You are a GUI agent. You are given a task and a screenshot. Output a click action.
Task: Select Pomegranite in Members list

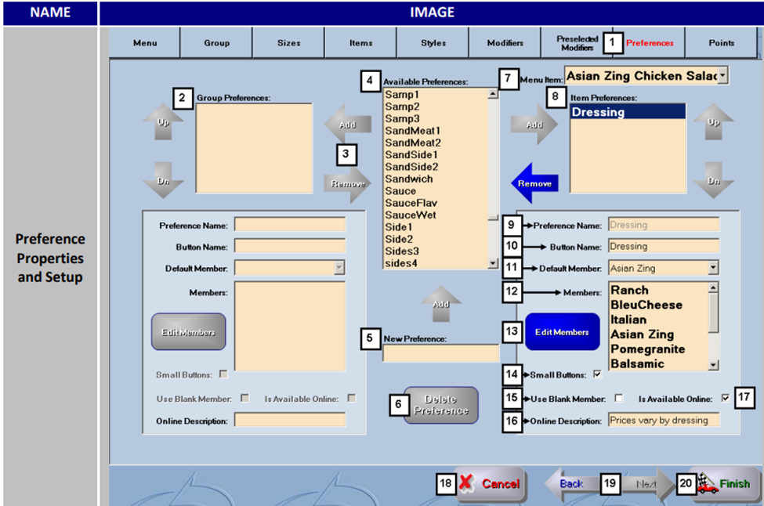659,349
